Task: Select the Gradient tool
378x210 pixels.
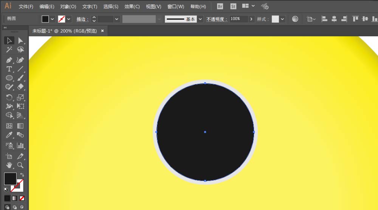Action: point(20,126)
